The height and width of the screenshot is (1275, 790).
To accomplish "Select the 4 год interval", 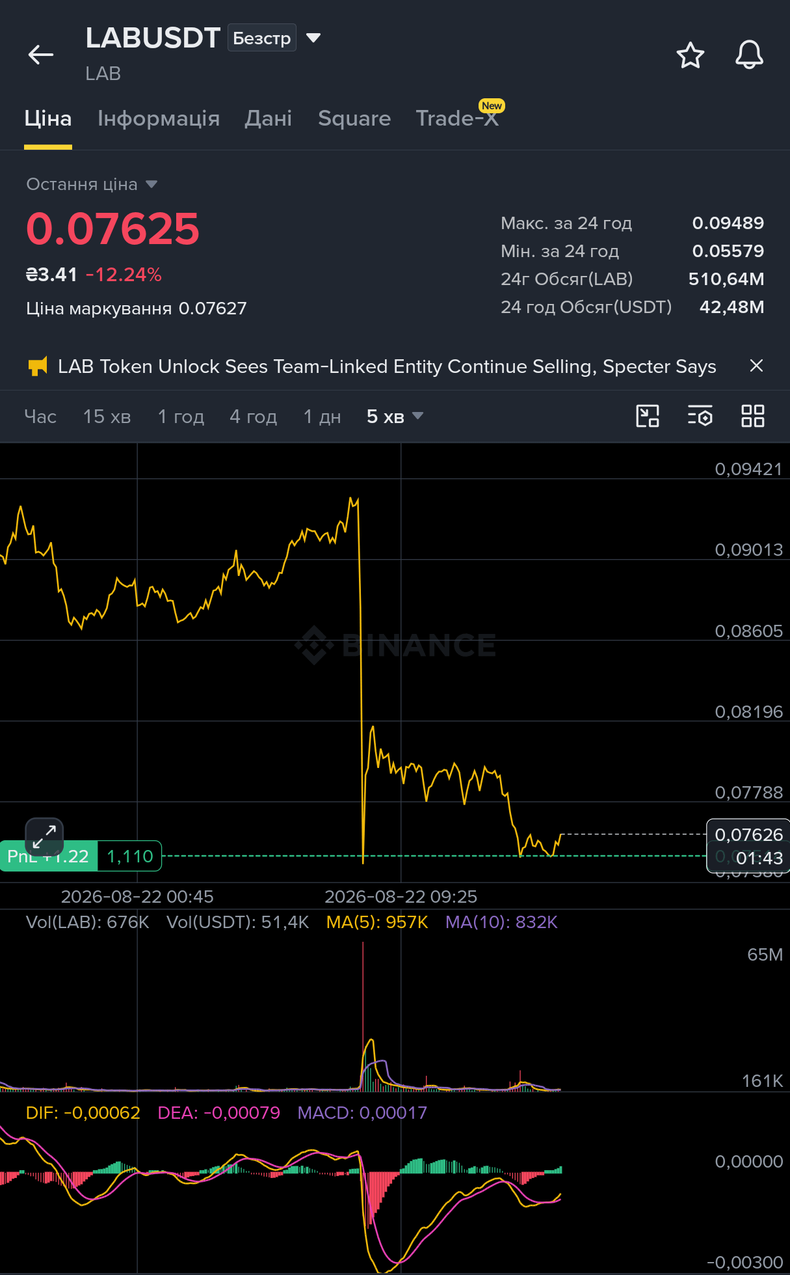I will tap(254, 417).
